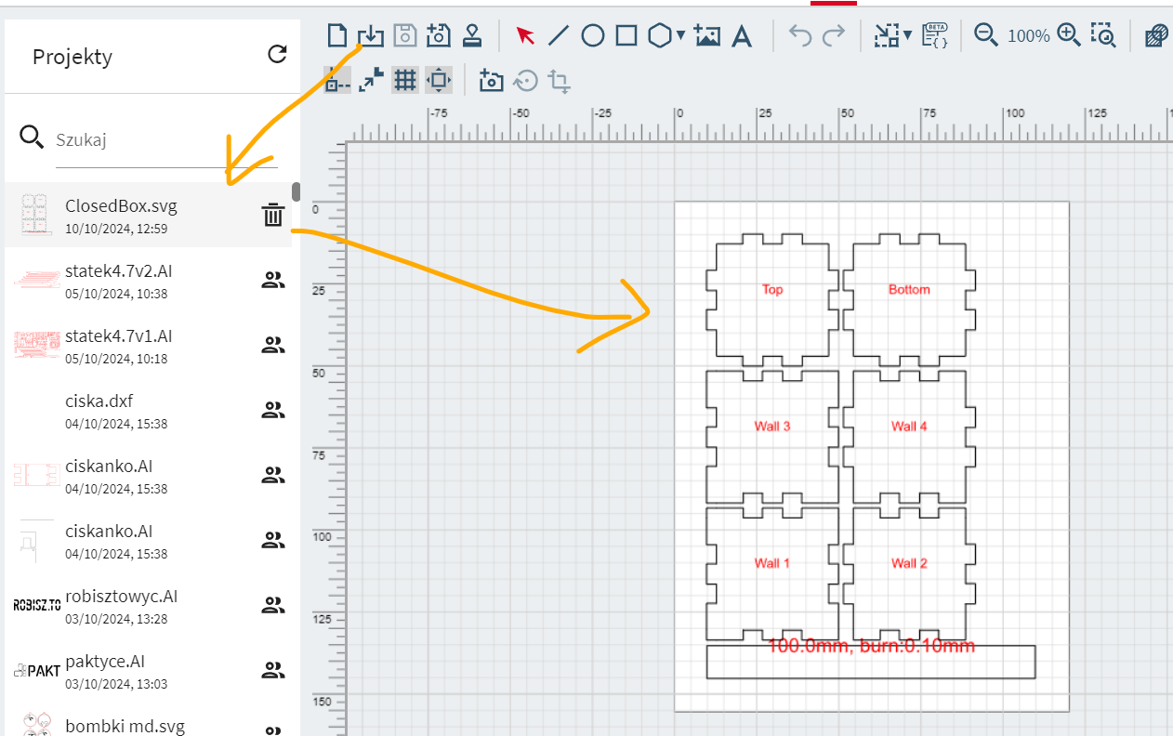Zoom out of the canvas
This screenshot has width=1173, height=736.
tap(985, 35)
